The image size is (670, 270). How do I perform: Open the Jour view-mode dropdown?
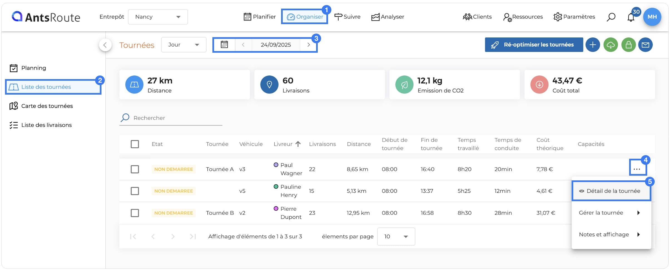tap(184, 45)
